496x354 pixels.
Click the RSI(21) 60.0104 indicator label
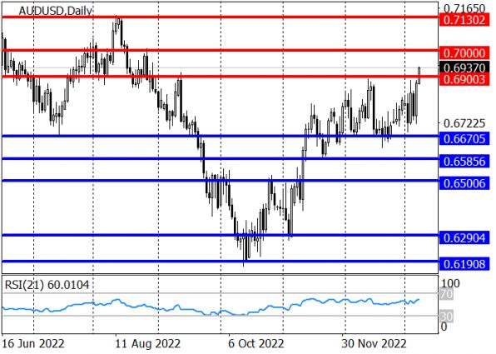(47, 285)
